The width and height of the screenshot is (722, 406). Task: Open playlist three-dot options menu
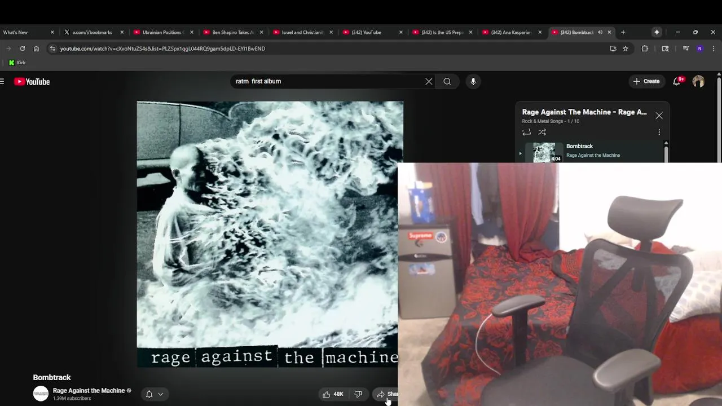point(659,132)
